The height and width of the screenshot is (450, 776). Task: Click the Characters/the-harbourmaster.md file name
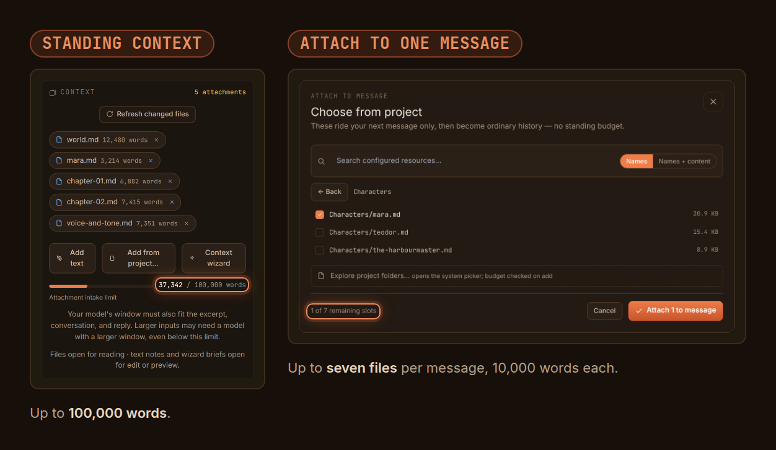coord(390,250)
